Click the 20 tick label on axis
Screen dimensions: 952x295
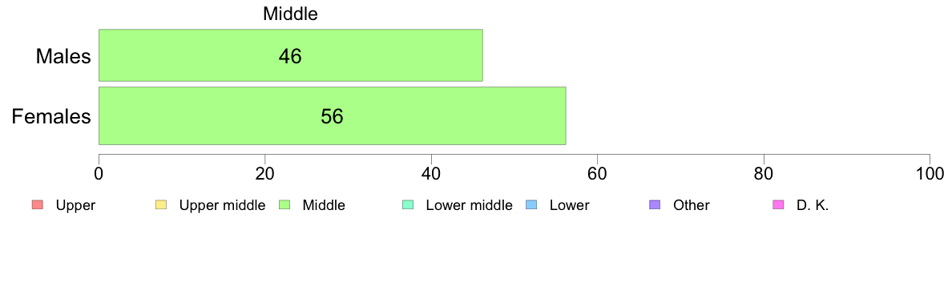(264, 173)
